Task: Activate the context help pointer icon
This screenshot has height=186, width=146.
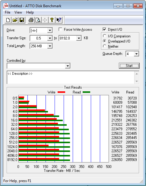Action: (x=59, y=20)
